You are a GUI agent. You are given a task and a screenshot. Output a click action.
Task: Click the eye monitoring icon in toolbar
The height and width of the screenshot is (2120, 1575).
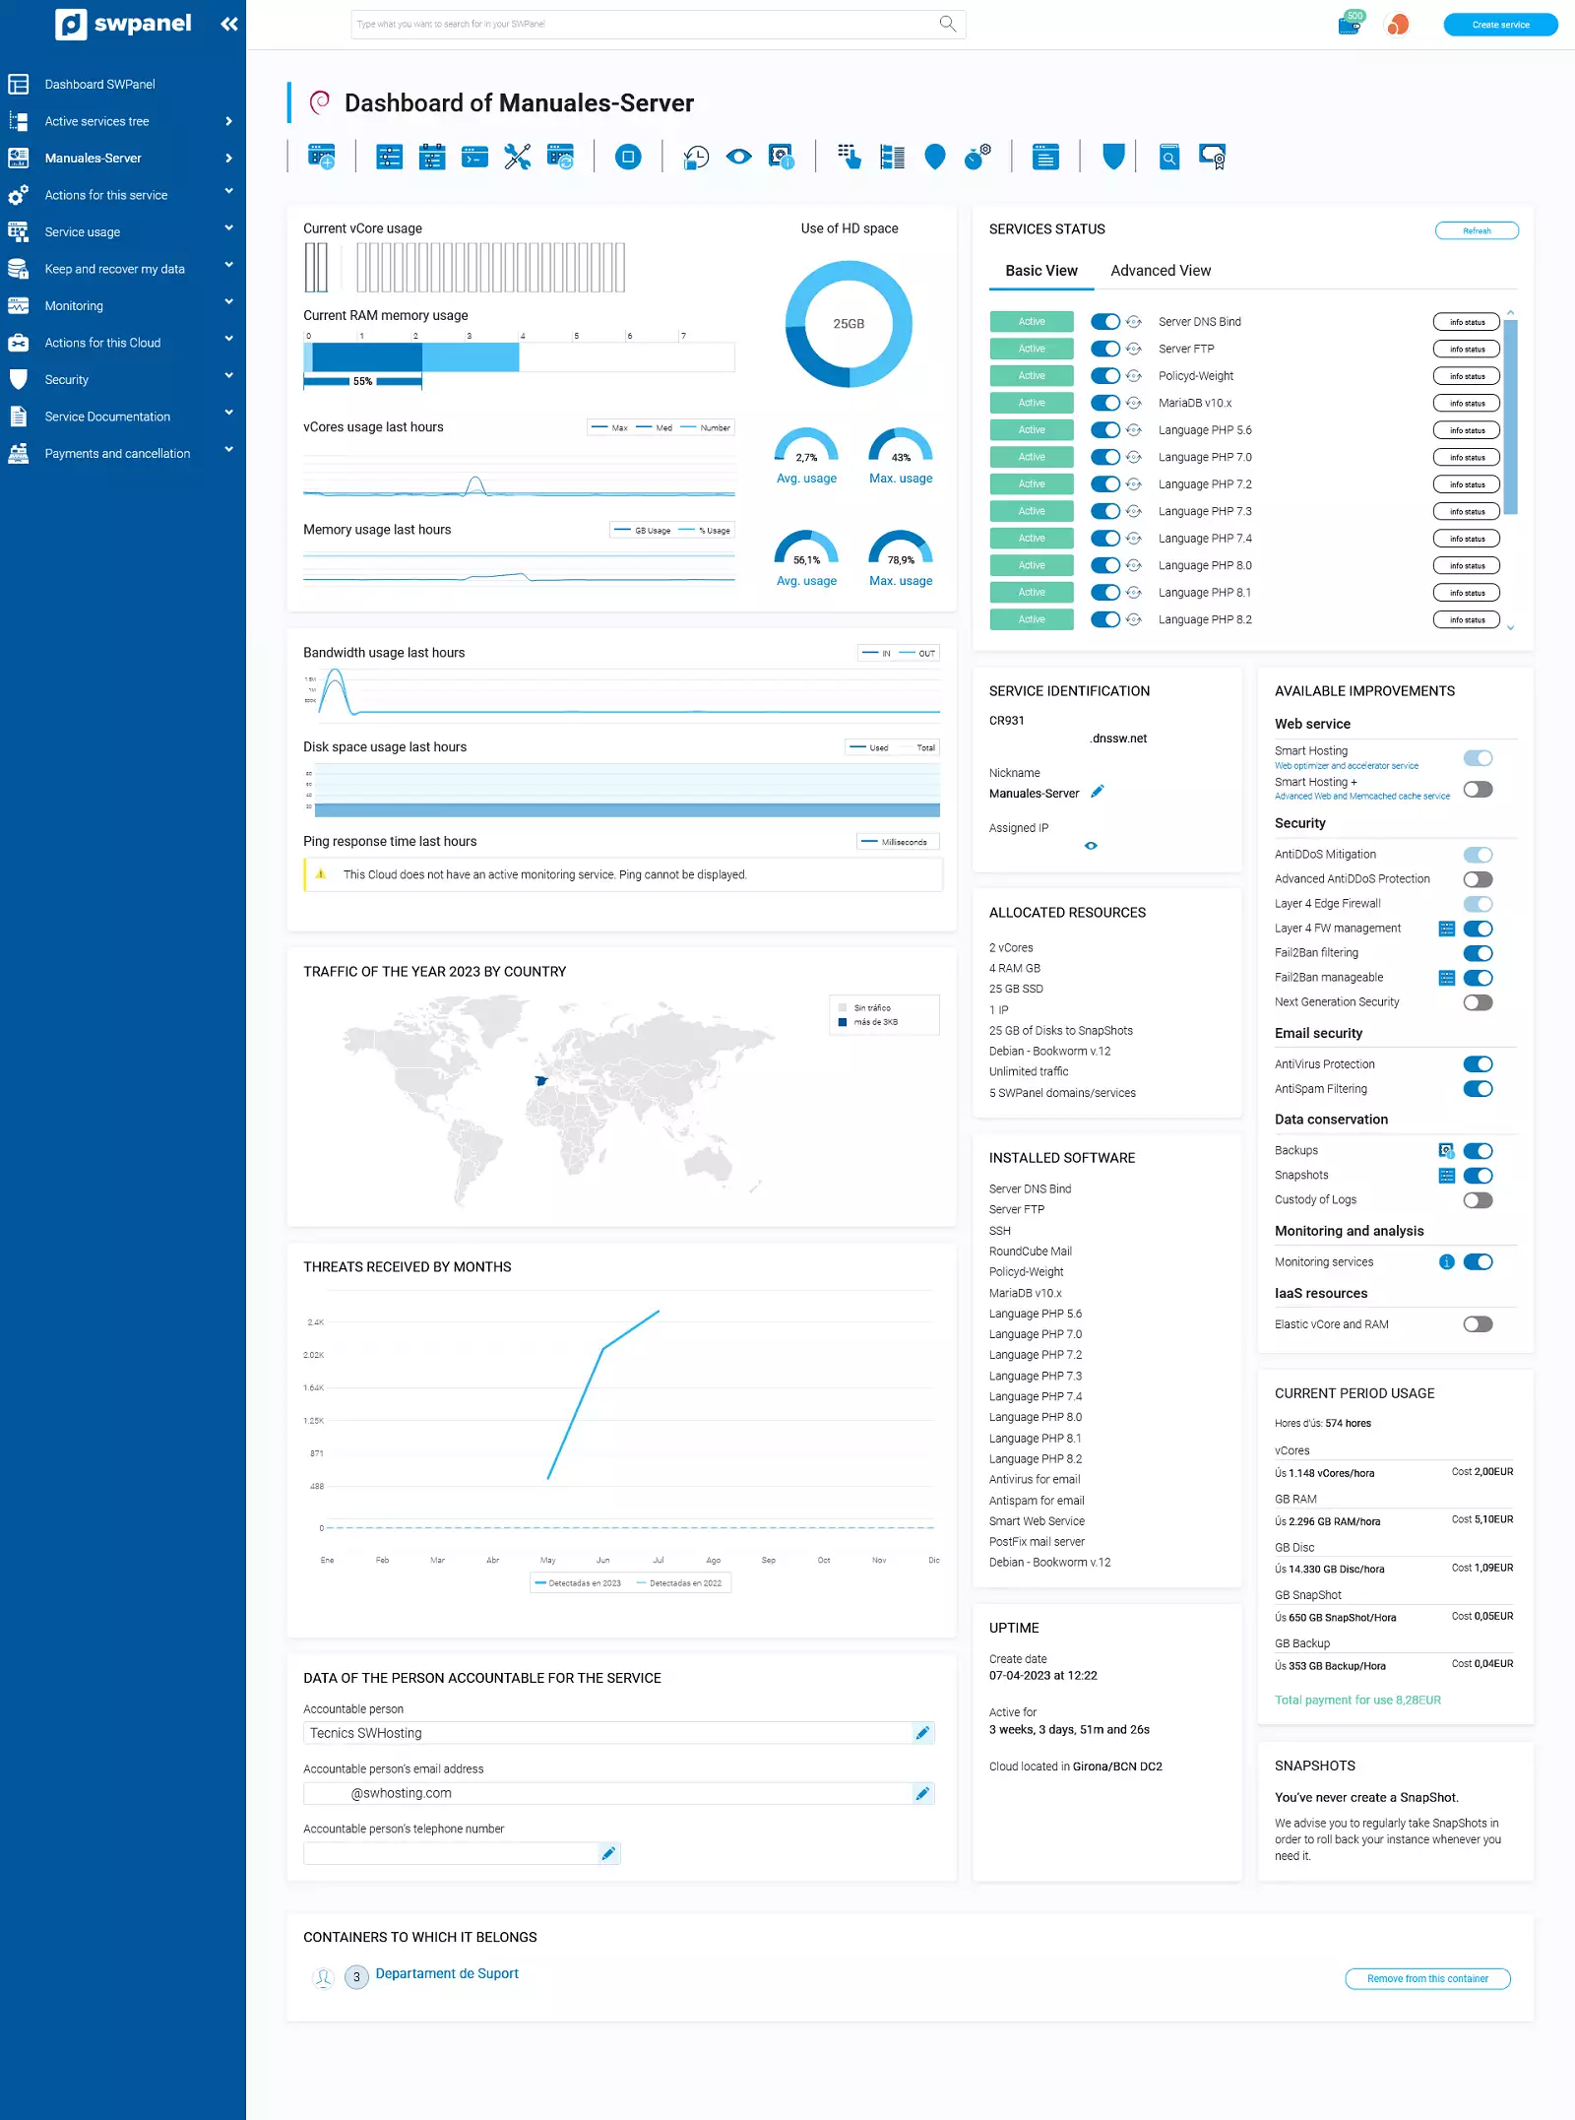pos(738,157)
